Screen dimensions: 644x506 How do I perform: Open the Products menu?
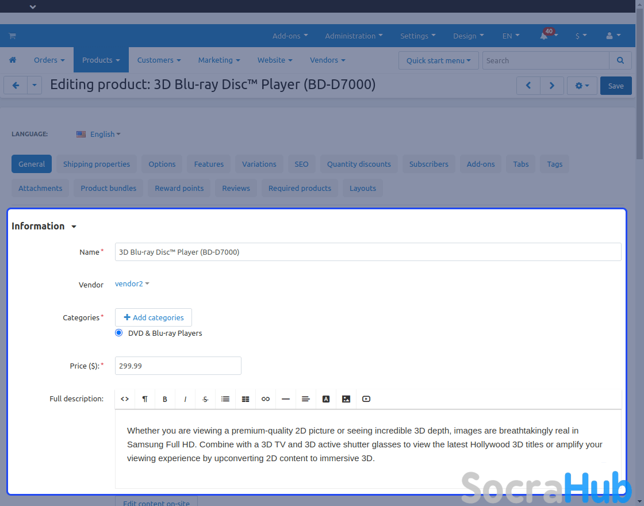pos(101,60)
